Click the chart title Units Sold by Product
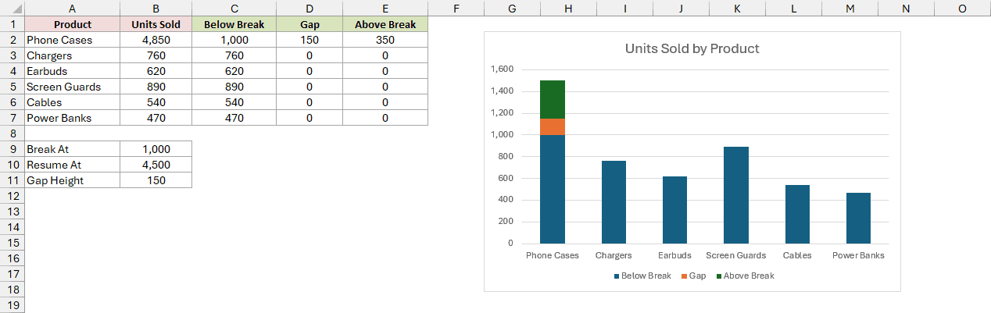The width and height of the screenshot is (991, 313). point(692,48)
